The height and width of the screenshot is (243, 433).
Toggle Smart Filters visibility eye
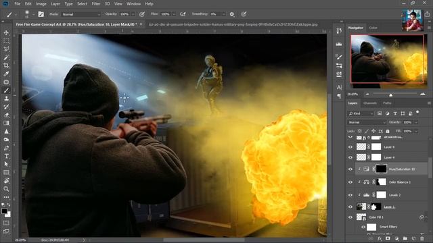363,227
